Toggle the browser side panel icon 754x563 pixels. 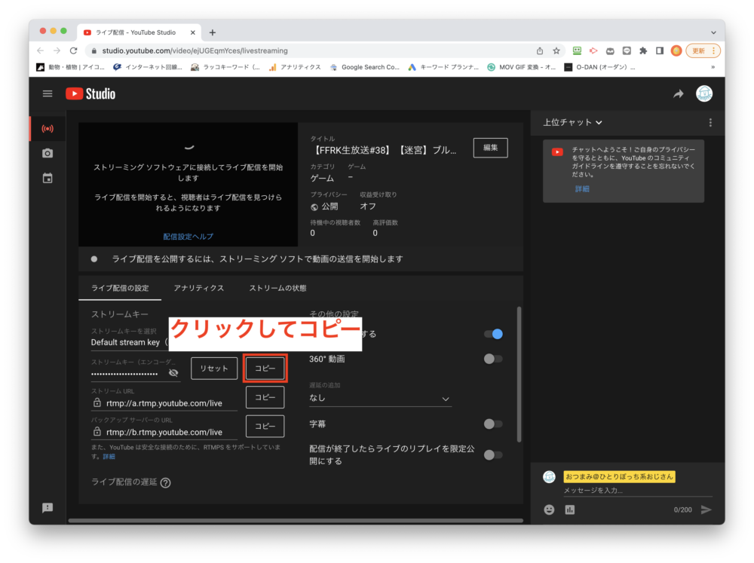(660, 50)
